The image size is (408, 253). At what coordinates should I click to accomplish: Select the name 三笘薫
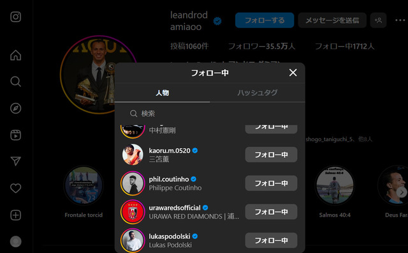coord(159,159)
